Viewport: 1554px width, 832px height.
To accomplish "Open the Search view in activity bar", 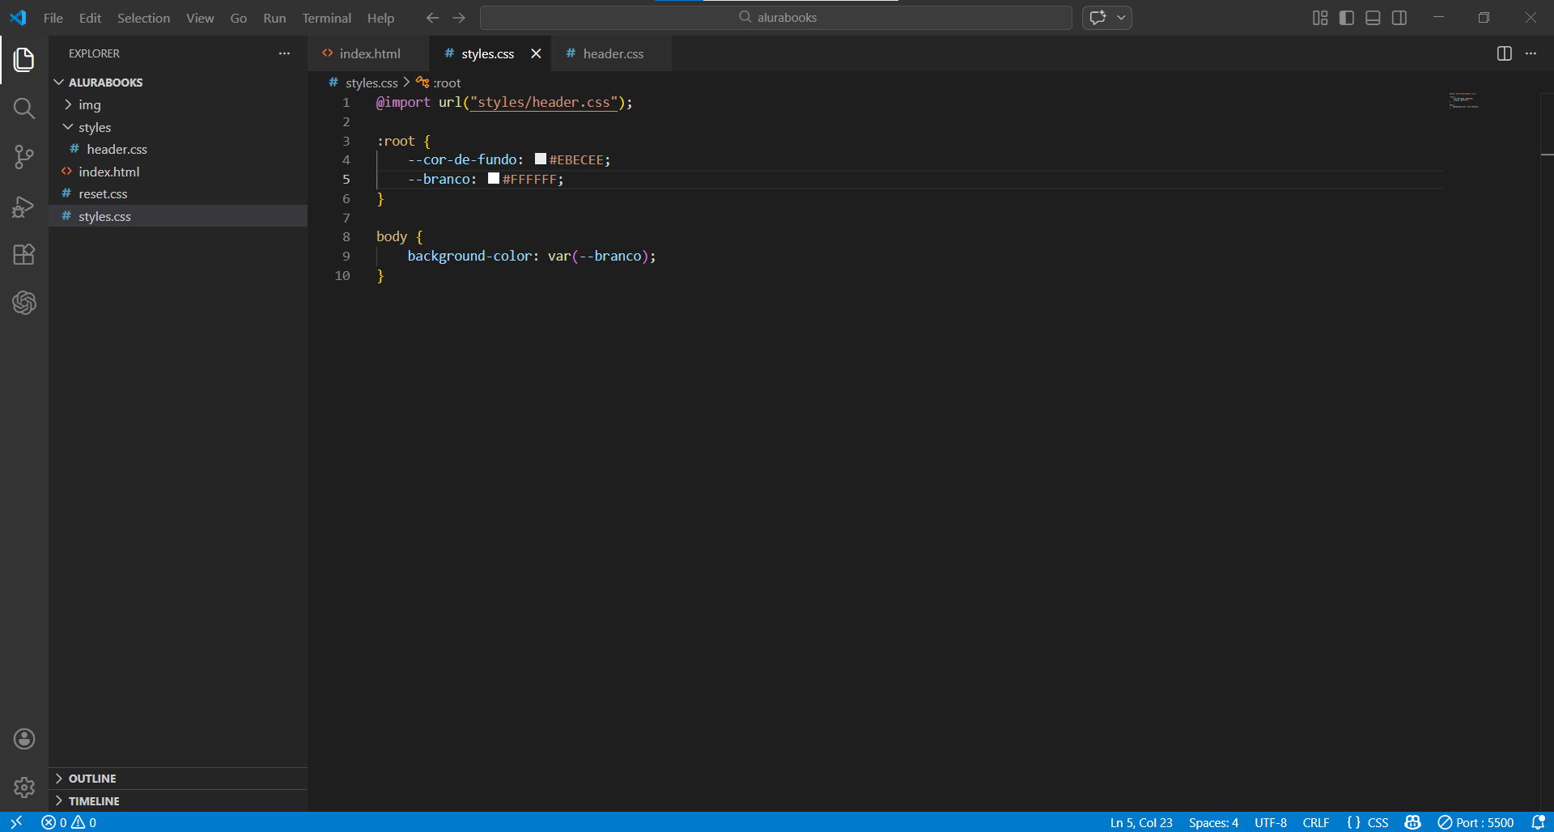I will tap(24, 108).
